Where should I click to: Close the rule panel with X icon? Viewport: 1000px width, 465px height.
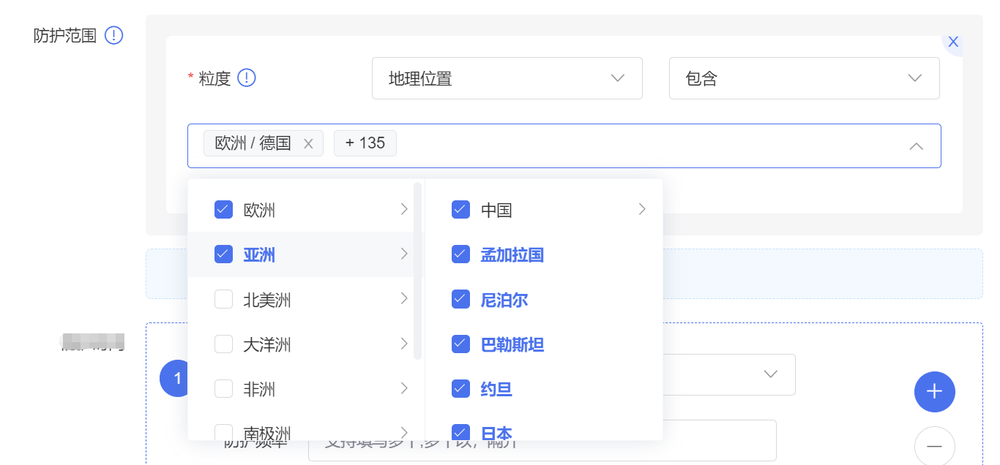[952, 42]
